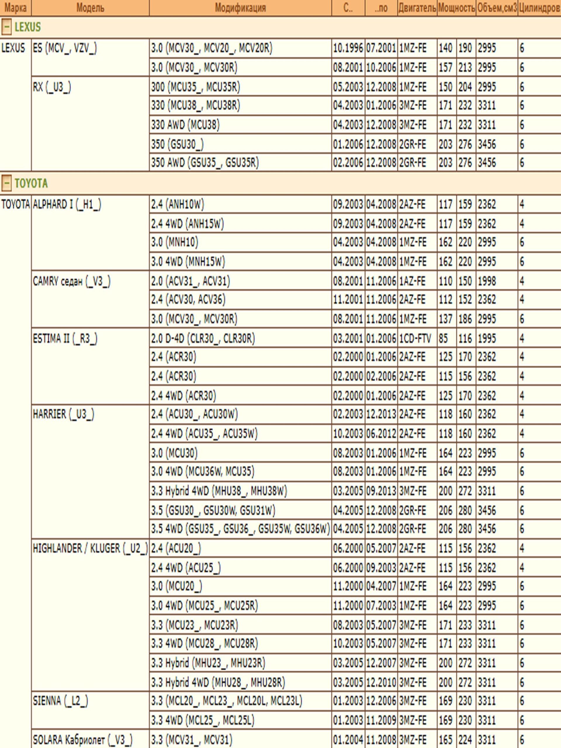The height and width of the screenshot is (748, 561).
Task: Select the Мощность column header
Action: tap(456, 8)
